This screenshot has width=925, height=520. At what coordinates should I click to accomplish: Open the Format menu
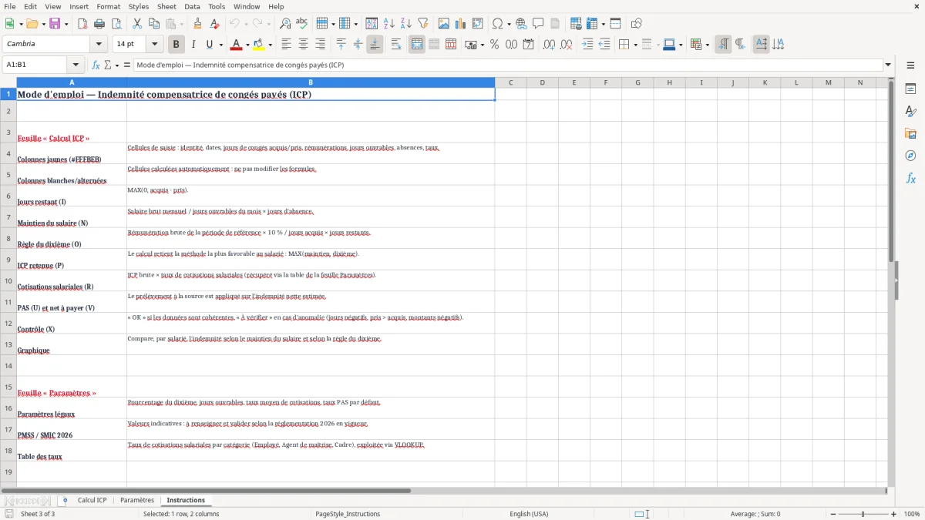tap(108, 6)
